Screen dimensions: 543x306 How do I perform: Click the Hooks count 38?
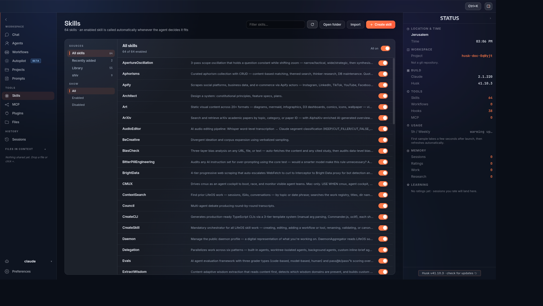(490, 111)
